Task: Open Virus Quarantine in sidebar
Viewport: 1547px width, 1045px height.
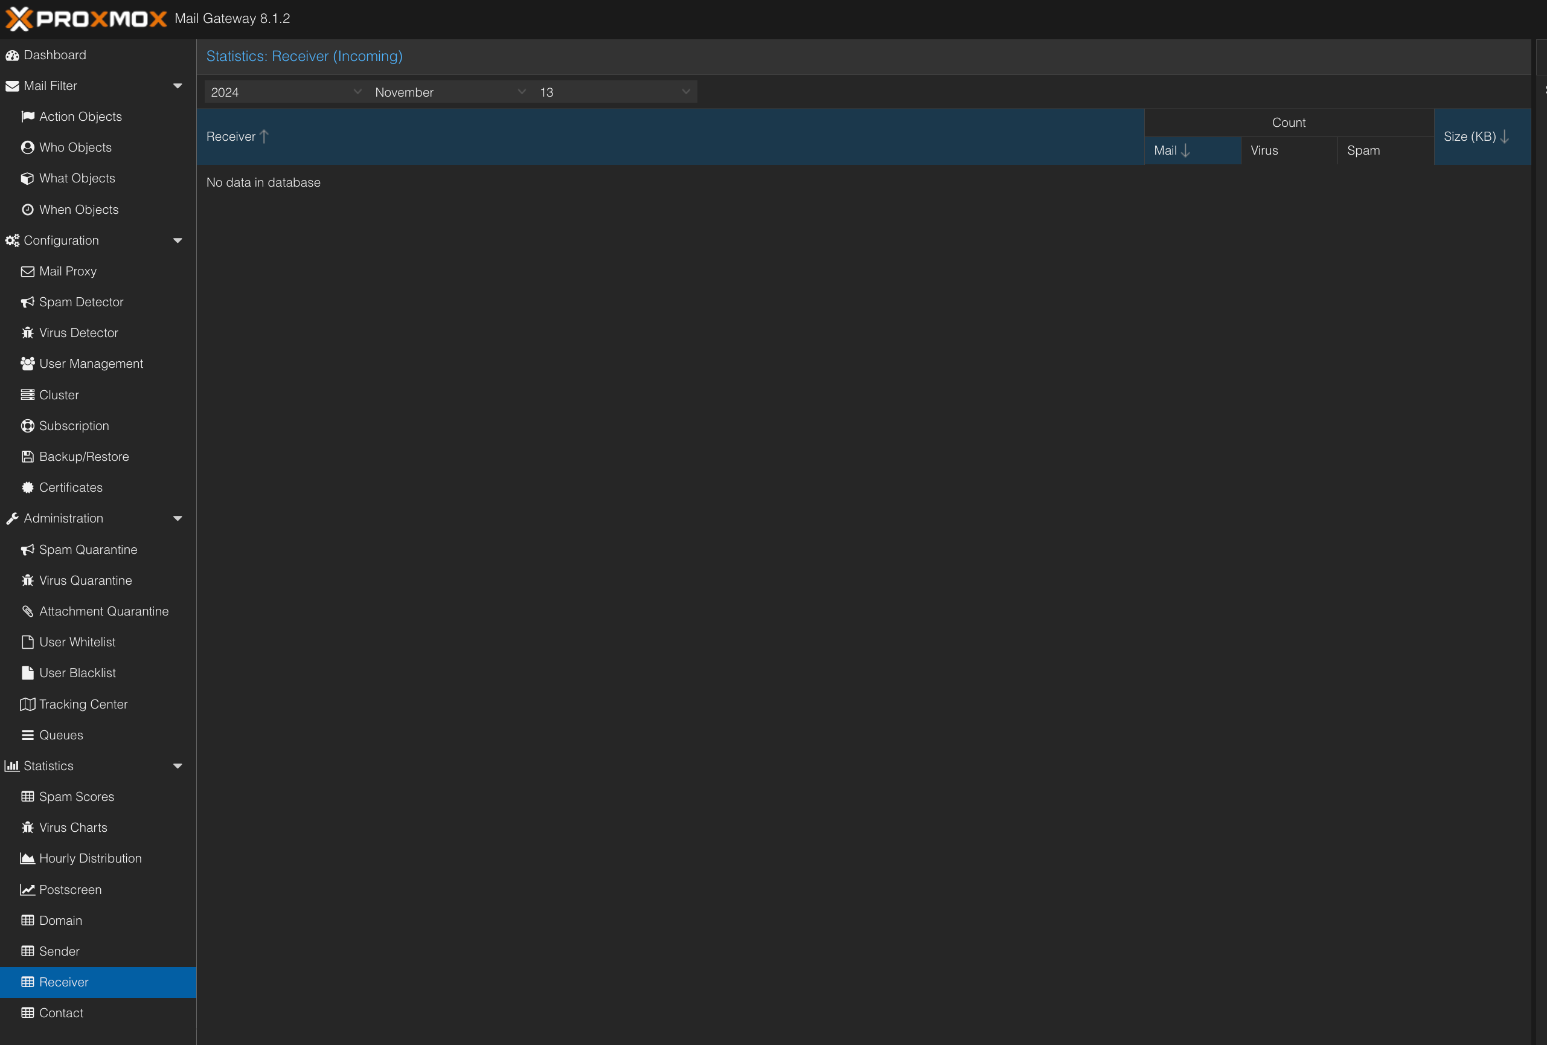Action: 98,580
